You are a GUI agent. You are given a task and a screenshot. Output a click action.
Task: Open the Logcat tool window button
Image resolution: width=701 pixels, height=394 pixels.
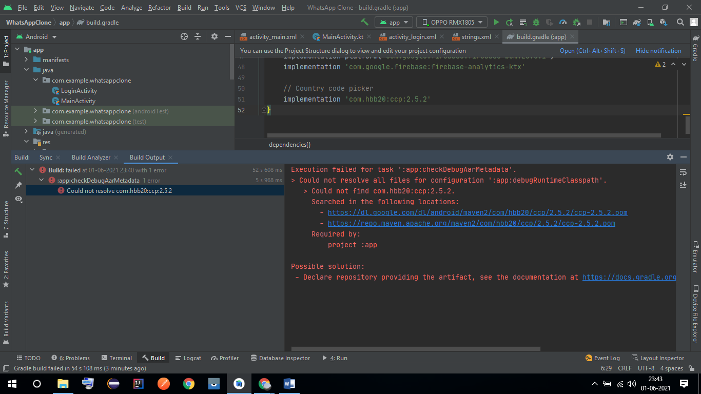click(188, 358)
